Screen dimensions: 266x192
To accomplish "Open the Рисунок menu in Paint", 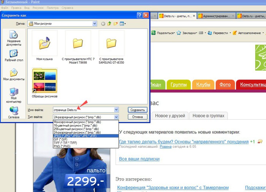I will click(38, 8).
